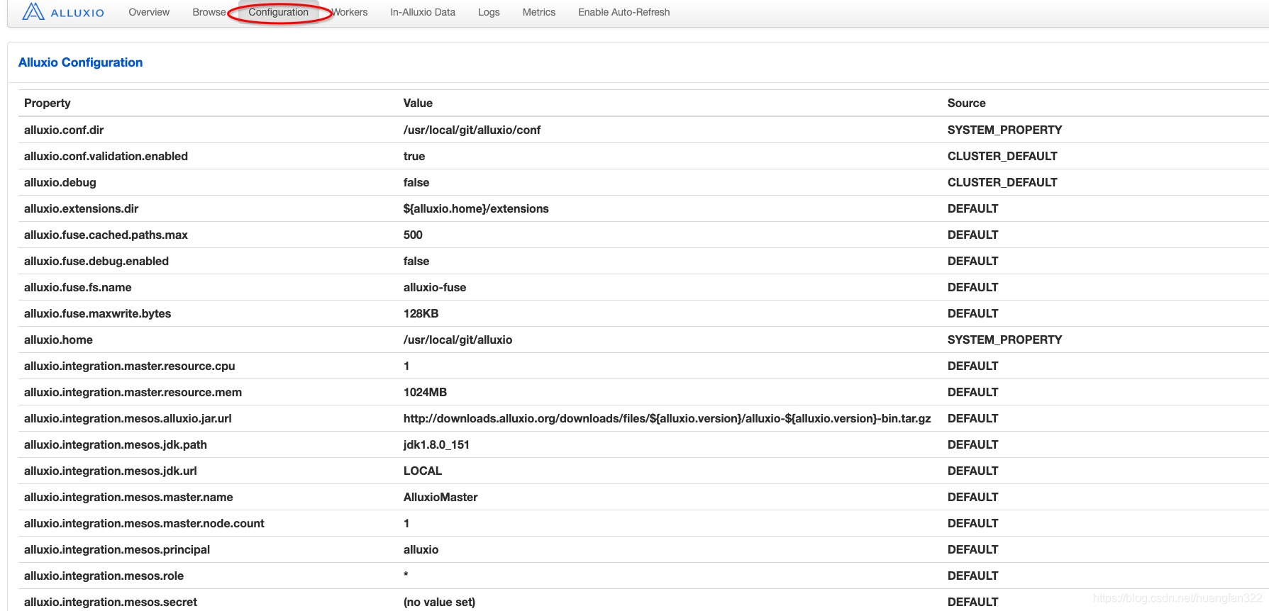Click CLUSTER_DEFAULT source for alluxio.debug
This screenshot has height=611, width=1269.
tap(1002, 182)
